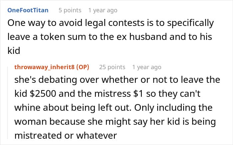Viewport: 233px width, 145px height.
Task: Click the (OP) label
Action: tap(83, 67)
